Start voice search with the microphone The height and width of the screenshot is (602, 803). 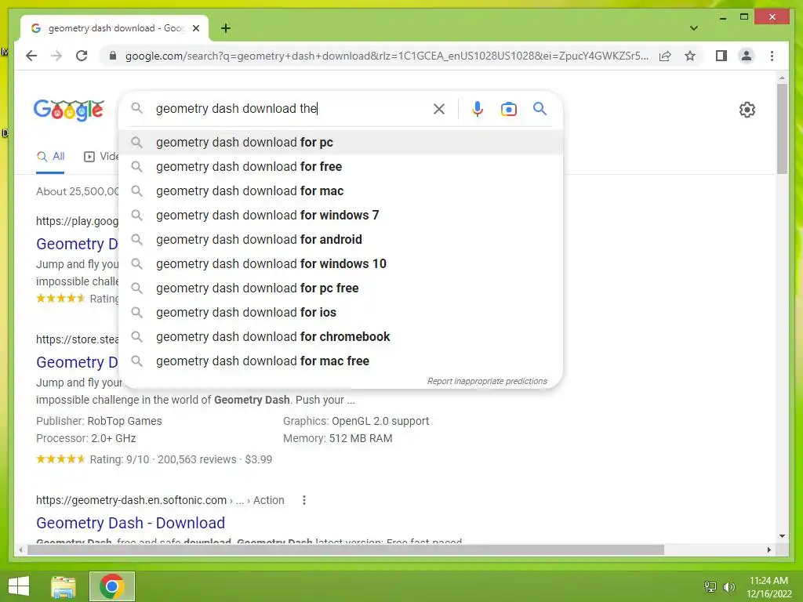point(478,108)
